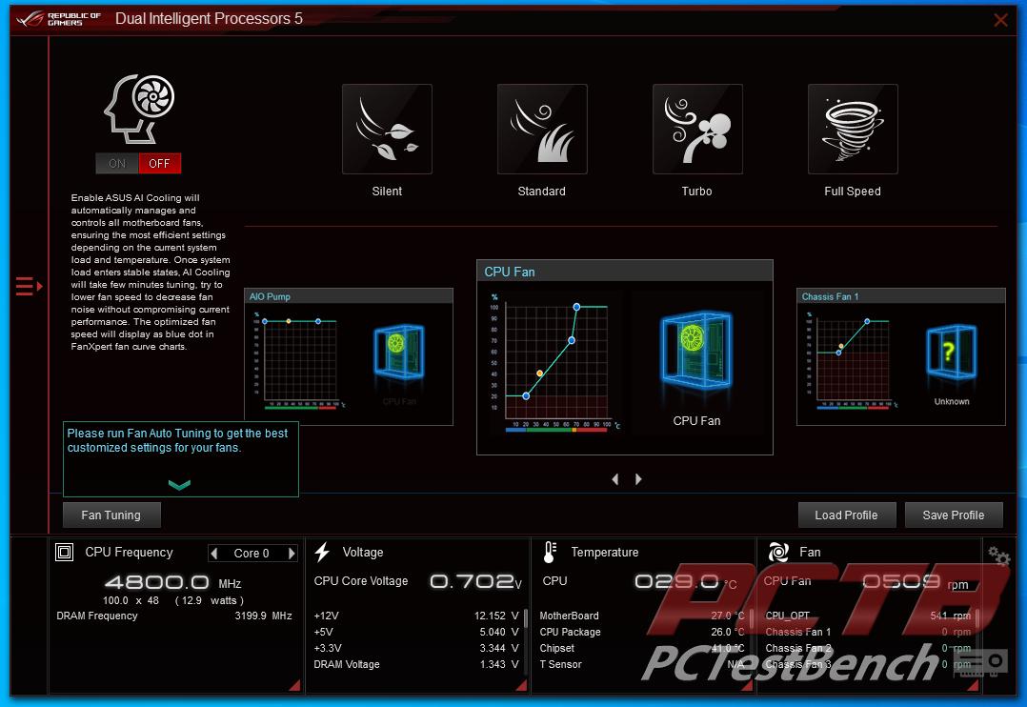Click the CPU Package temperature row
The width and height of the screenshot is (1027, 707).
pos(642,633)
